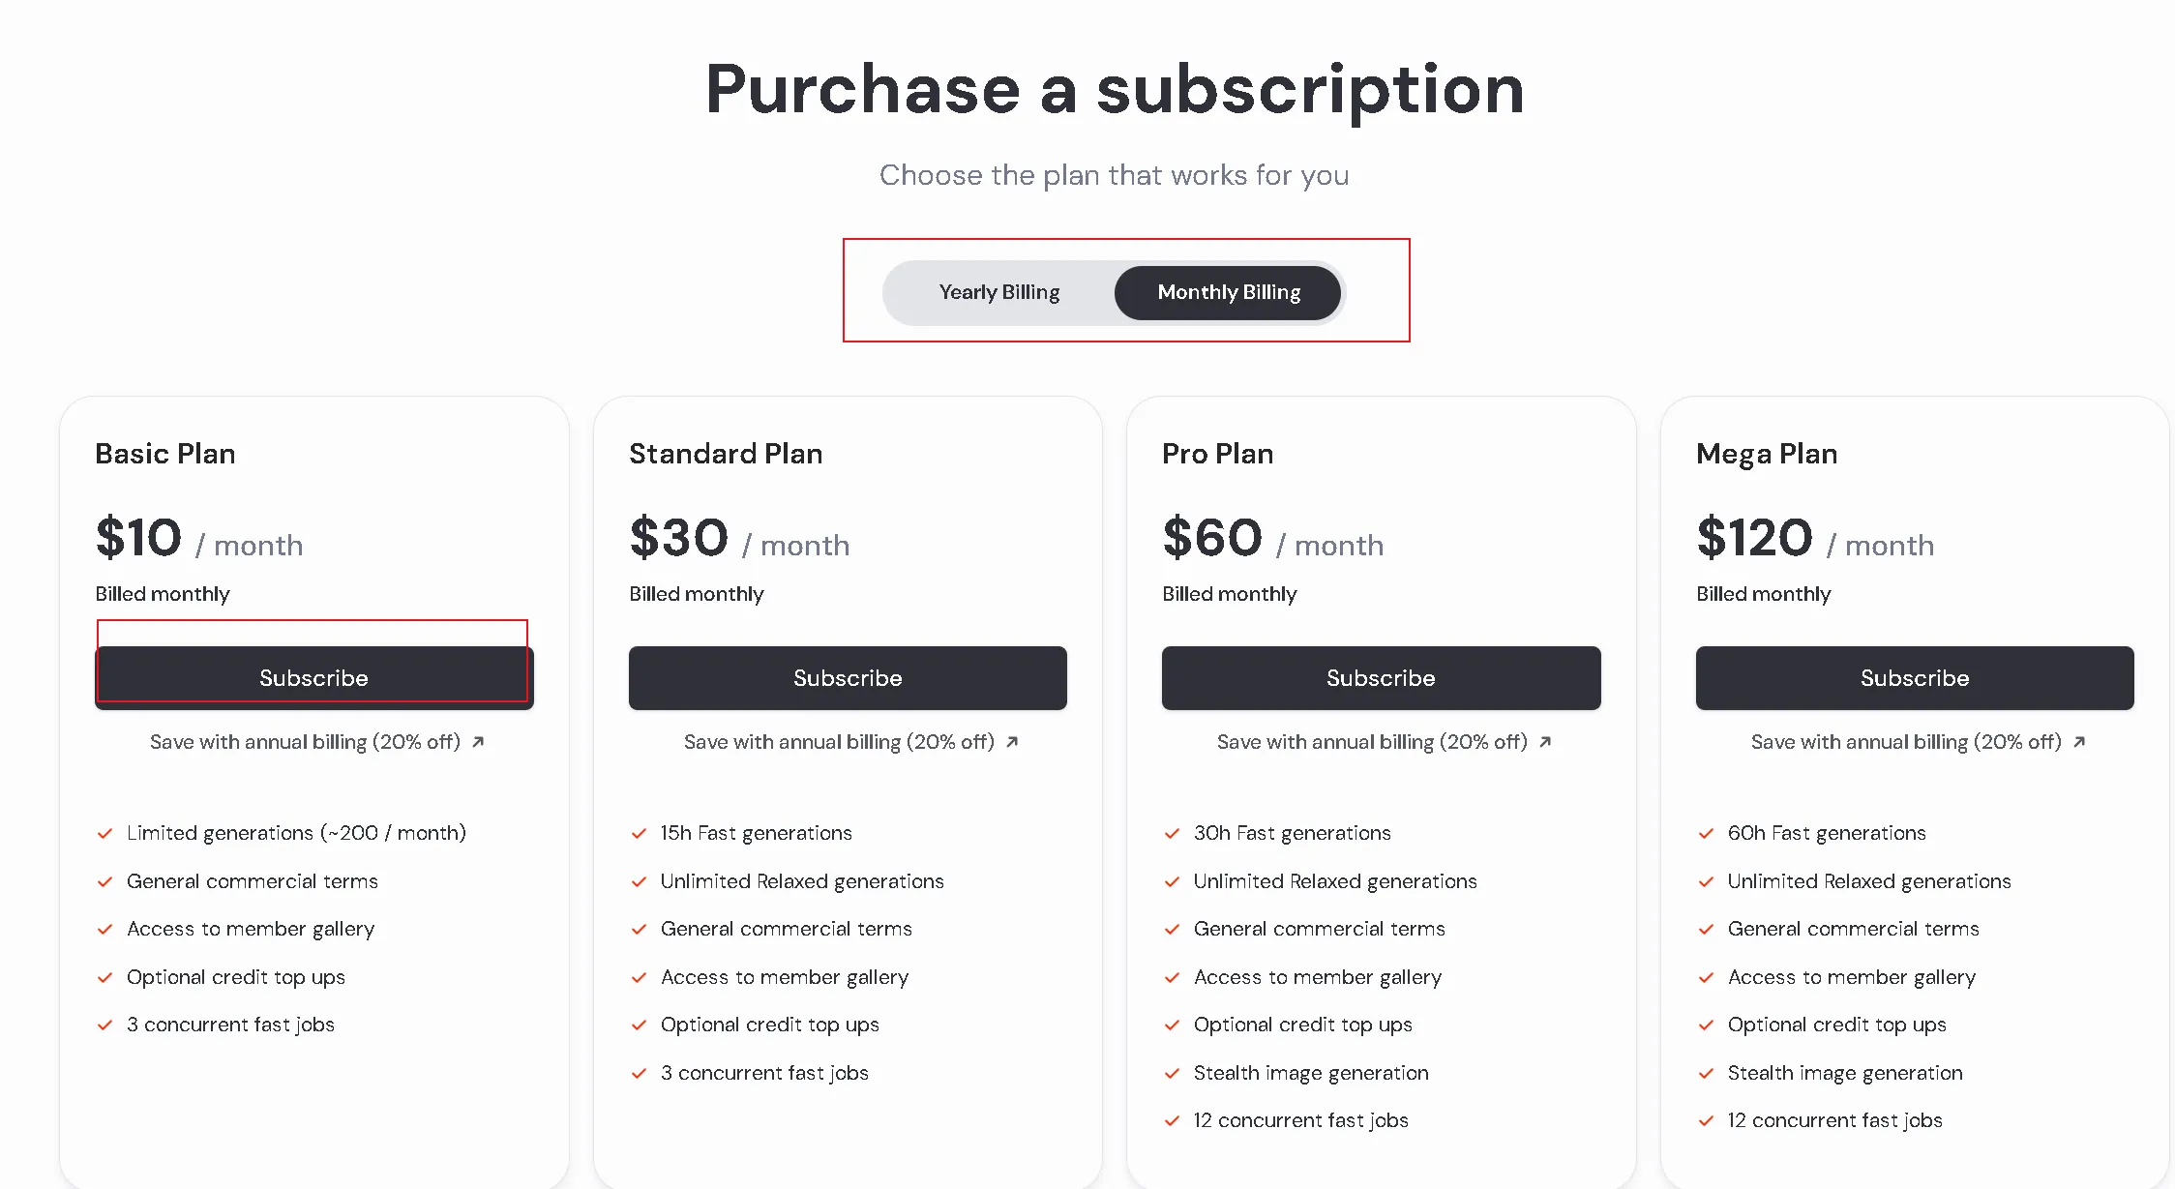Image resolution: width=2175 pixels, height=1189 pixels.
Task: Click the checkmark beside 60h Fast generations
Action: (x=1706, y=833)
